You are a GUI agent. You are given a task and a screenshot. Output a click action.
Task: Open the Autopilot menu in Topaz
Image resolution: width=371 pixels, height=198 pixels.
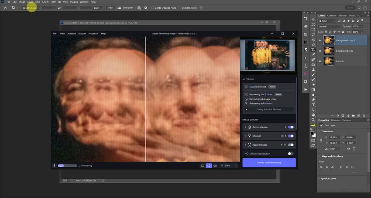72,34
